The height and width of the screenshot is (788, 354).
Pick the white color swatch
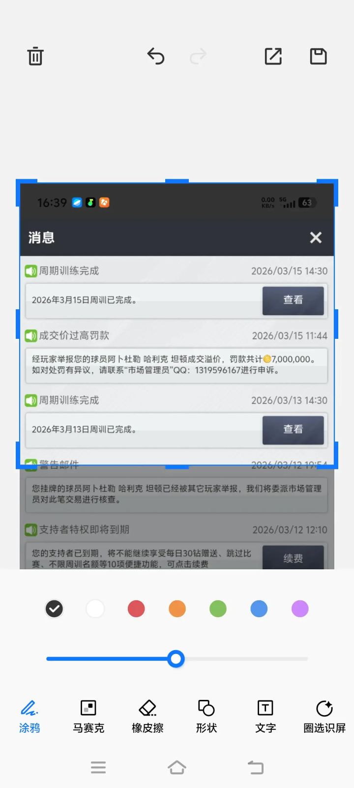tap(95, 609)
